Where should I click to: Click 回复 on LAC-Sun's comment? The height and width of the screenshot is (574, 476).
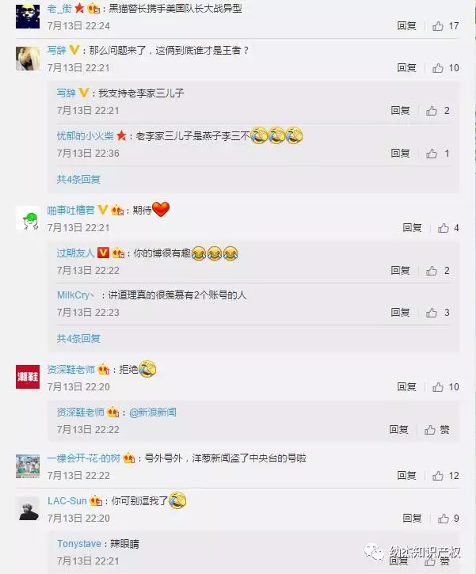[412, 519]
